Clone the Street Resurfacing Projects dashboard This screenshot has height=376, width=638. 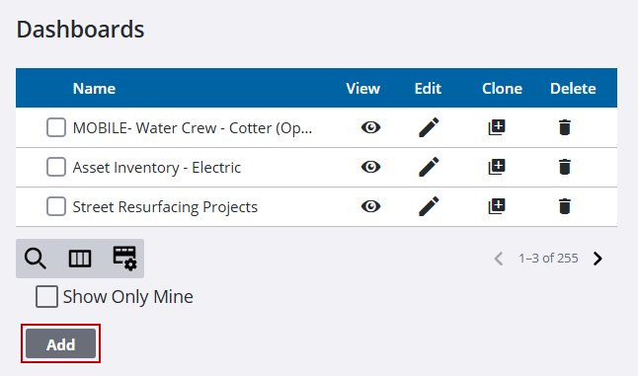point(497,206)
